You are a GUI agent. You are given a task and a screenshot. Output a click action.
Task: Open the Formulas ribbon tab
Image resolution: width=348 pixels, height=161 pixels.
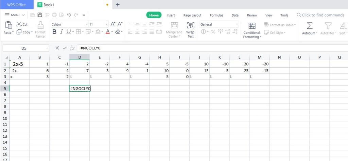pos(216,15)
